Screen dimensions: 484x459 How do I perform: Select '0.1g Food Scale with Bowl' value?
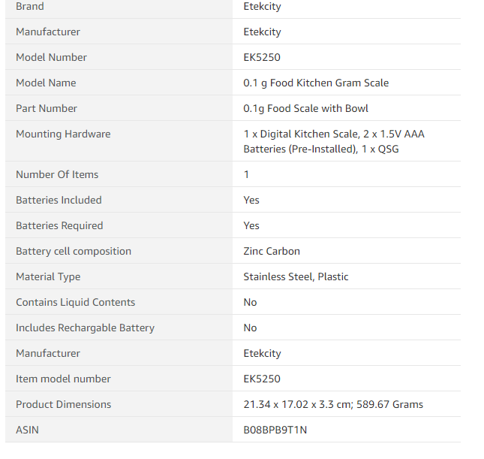point(305,108)
